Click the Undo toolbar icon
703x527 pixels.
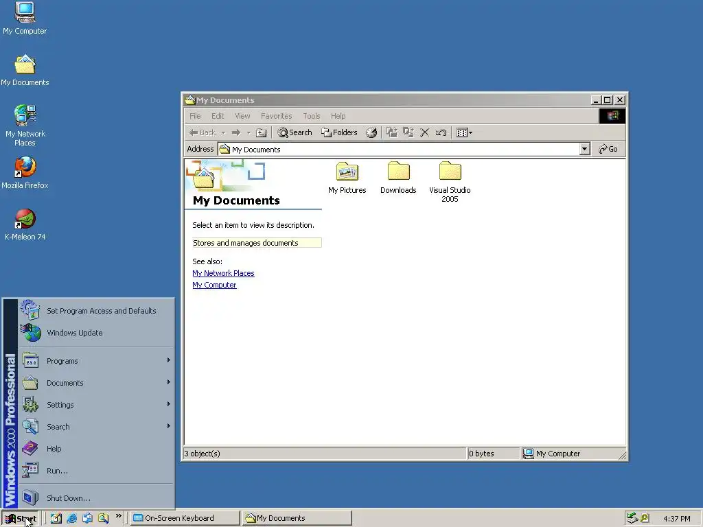[441, 132]
